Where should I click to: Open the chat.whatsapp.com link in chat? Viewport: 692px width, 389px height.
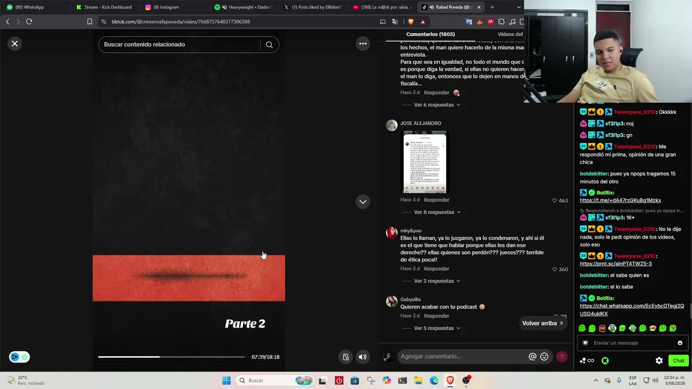(x=631, y=310)
